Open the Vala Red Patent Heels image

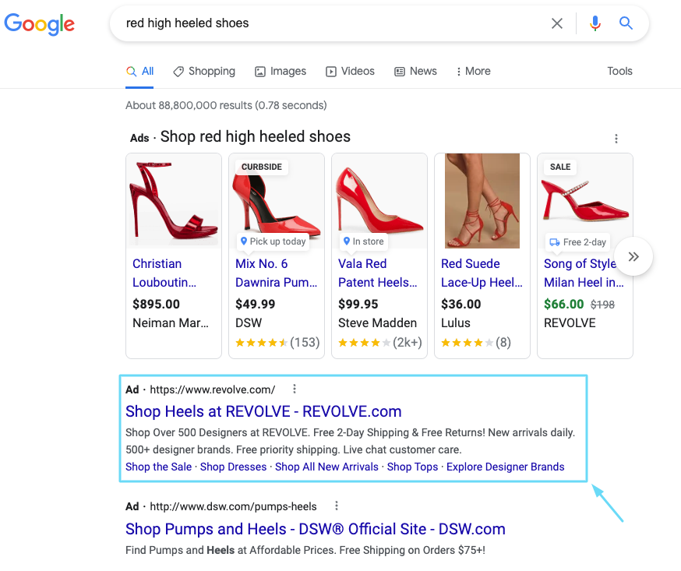tap(379, 201)
